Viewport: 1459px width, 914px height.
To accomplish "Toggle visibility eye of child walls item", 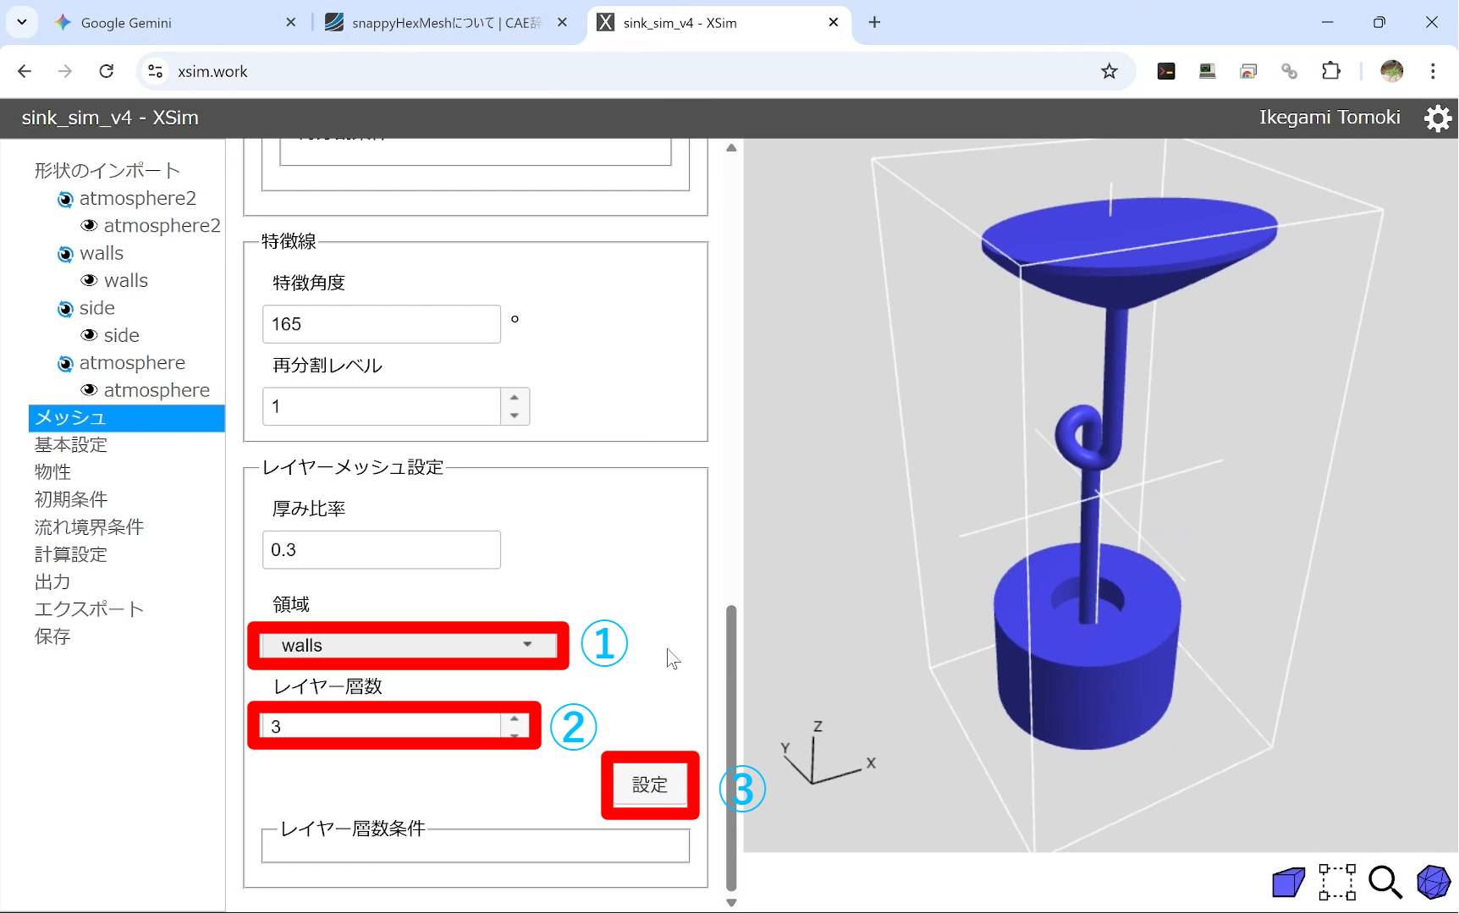I will 89,281.
